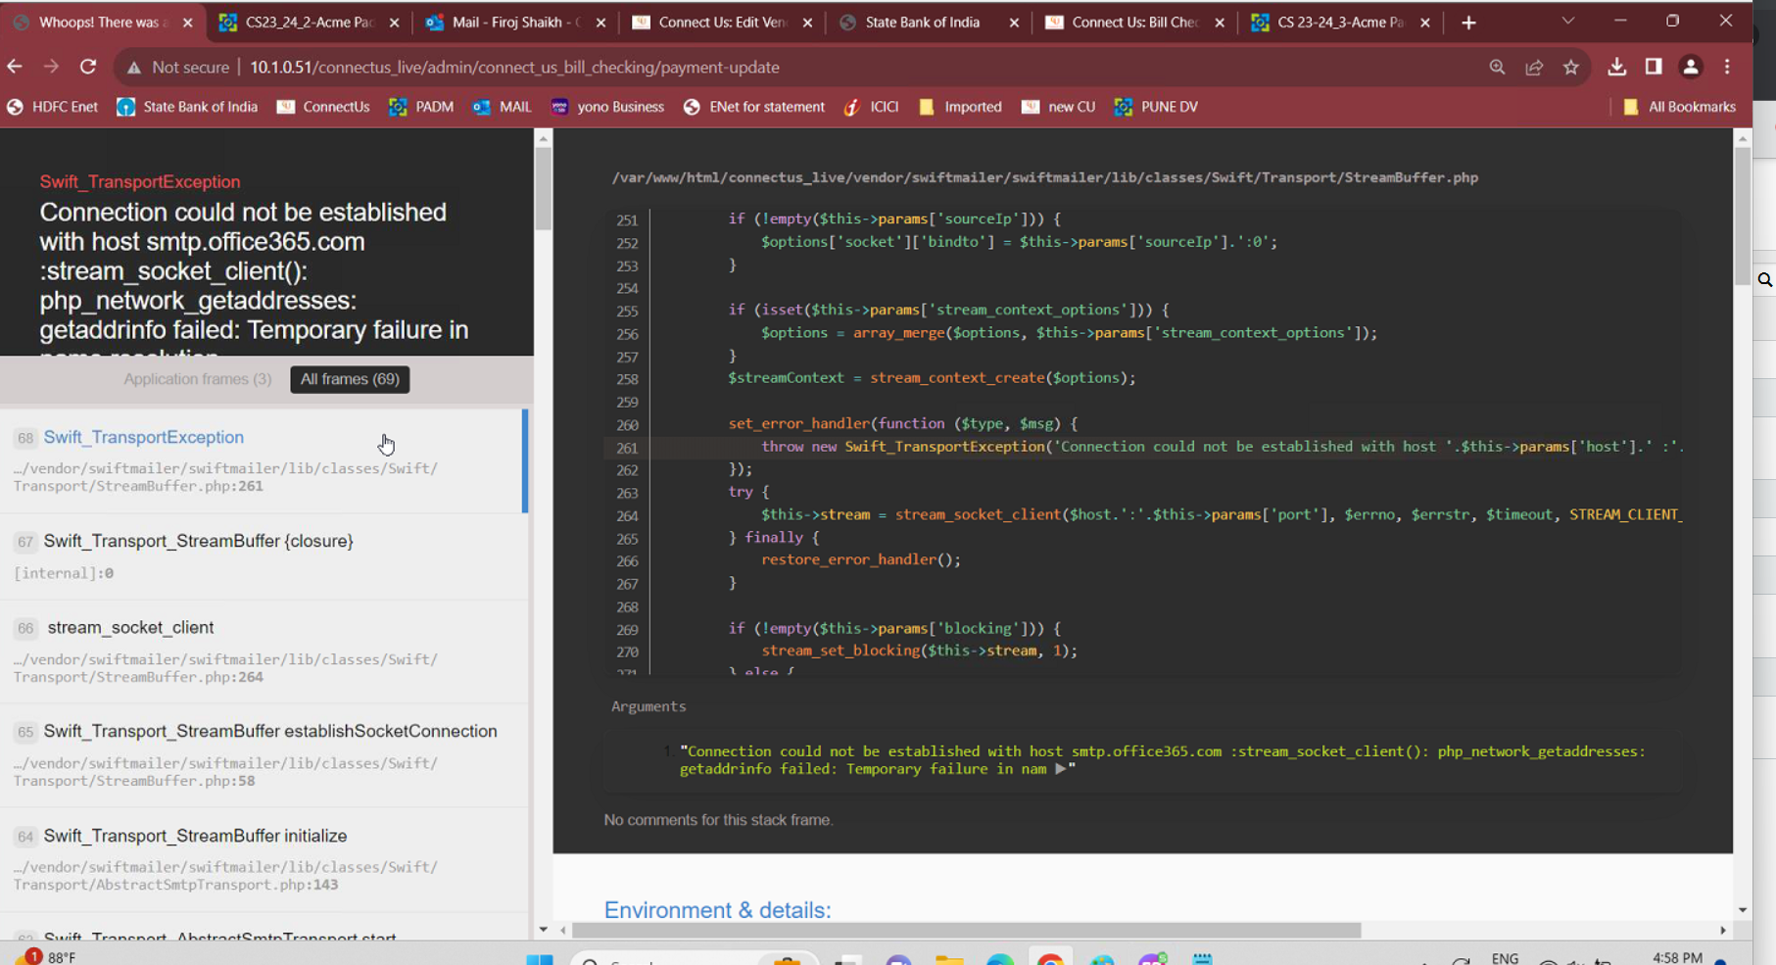Close the Whoops! There was tab

[187, 23]
